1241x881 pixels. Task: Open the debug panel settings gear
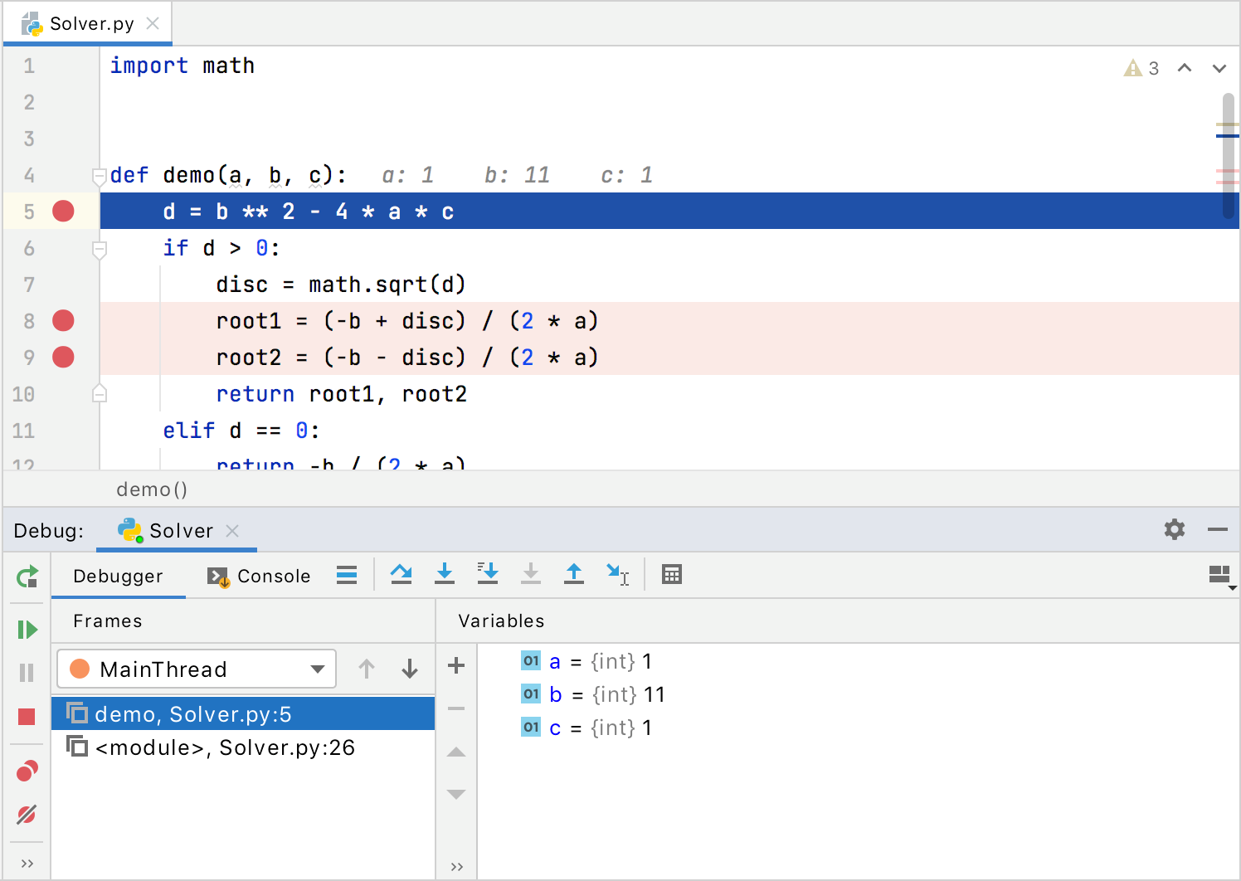point(1175,529)
